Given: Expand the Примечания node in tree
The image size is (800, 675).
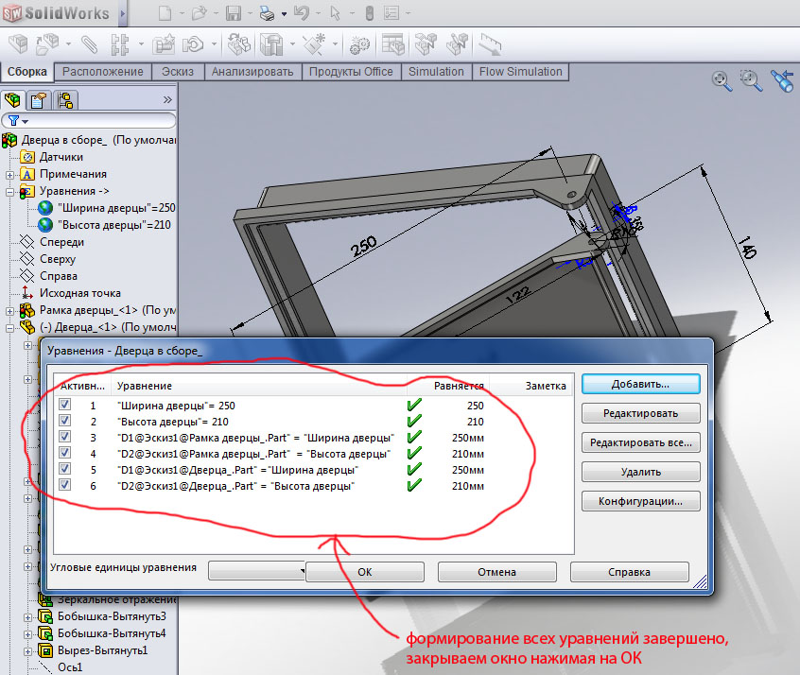Looking at the screenshot, I should click(x=10, y=174).
